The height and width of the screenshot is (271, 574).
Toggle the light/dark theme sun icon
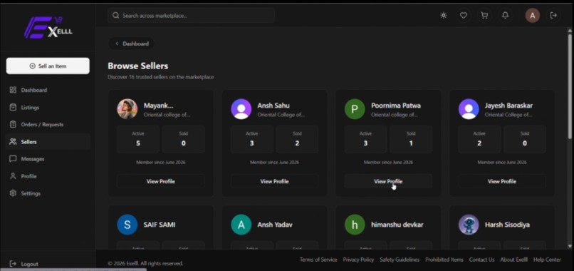click(443, 16)
